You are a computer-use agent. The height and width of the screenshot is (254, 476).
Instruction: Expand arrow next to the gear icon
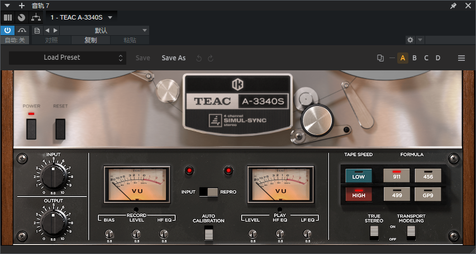[420, 40]
